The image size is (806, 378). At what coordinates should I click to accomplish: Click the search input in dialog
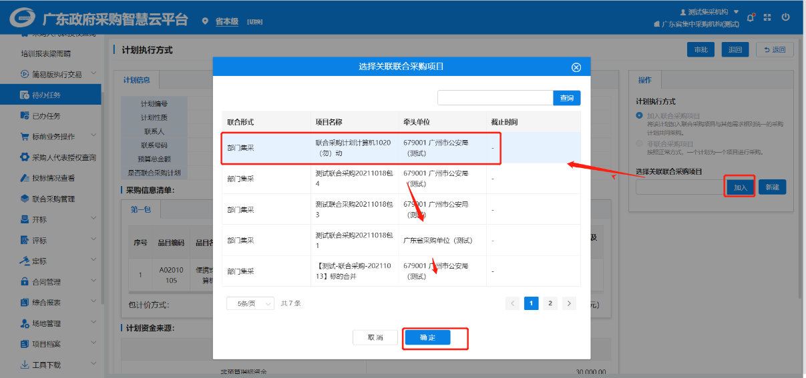coord(495,98)
